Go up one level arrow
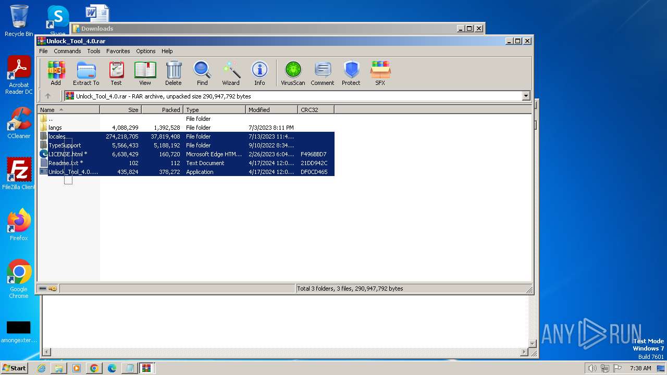Viewport: 667px width, 375px height. click(48, 96)
